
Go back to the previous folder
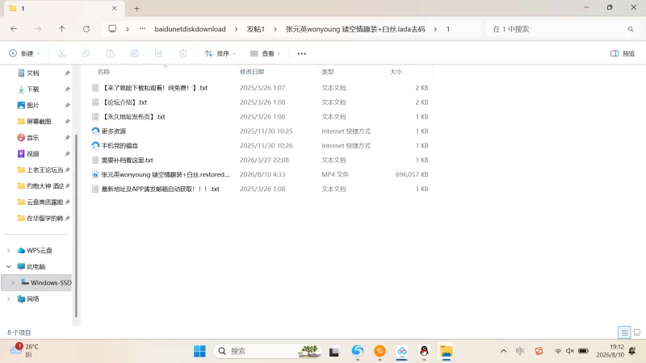14,29
